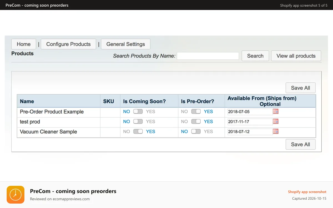Click the Shopify app screenshot orange label
The width and height of the screenshot is (333, 208).
click(x=307, y=192)
